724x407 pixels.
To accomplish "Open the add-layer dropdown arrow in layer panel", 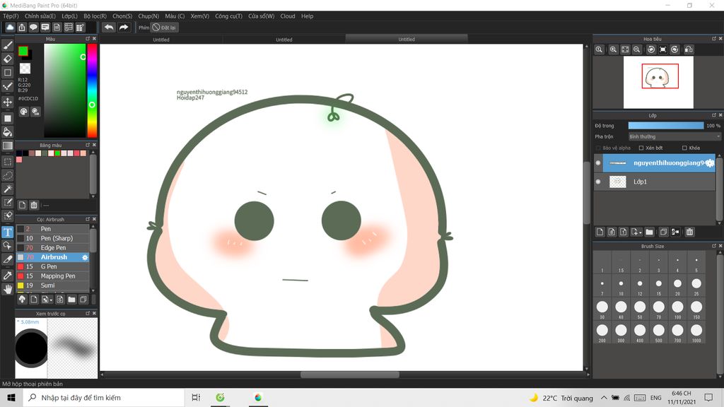I will pyautogui.click(x=641, y=232).
